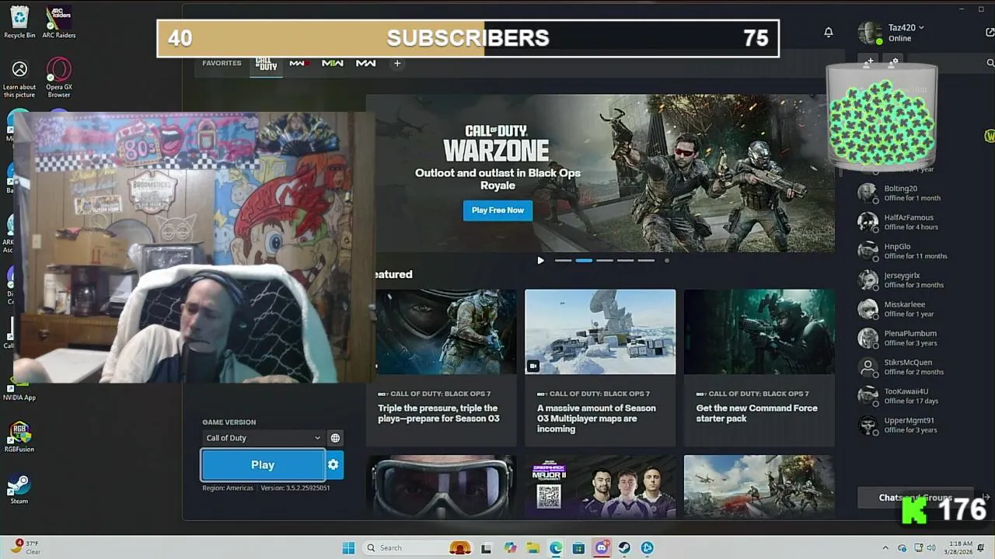
Task: Select the MWII game tab
Action: point(333,63)
